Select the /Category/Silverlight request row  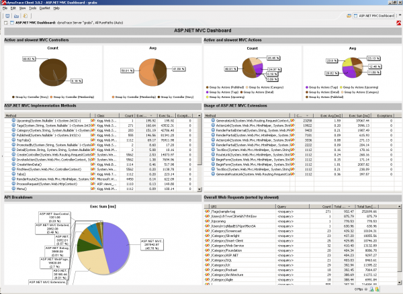tap(301, 236)
